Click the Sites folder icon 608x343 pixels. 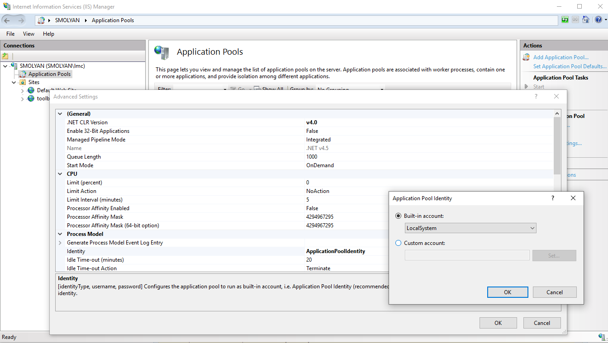pos(23,82)
